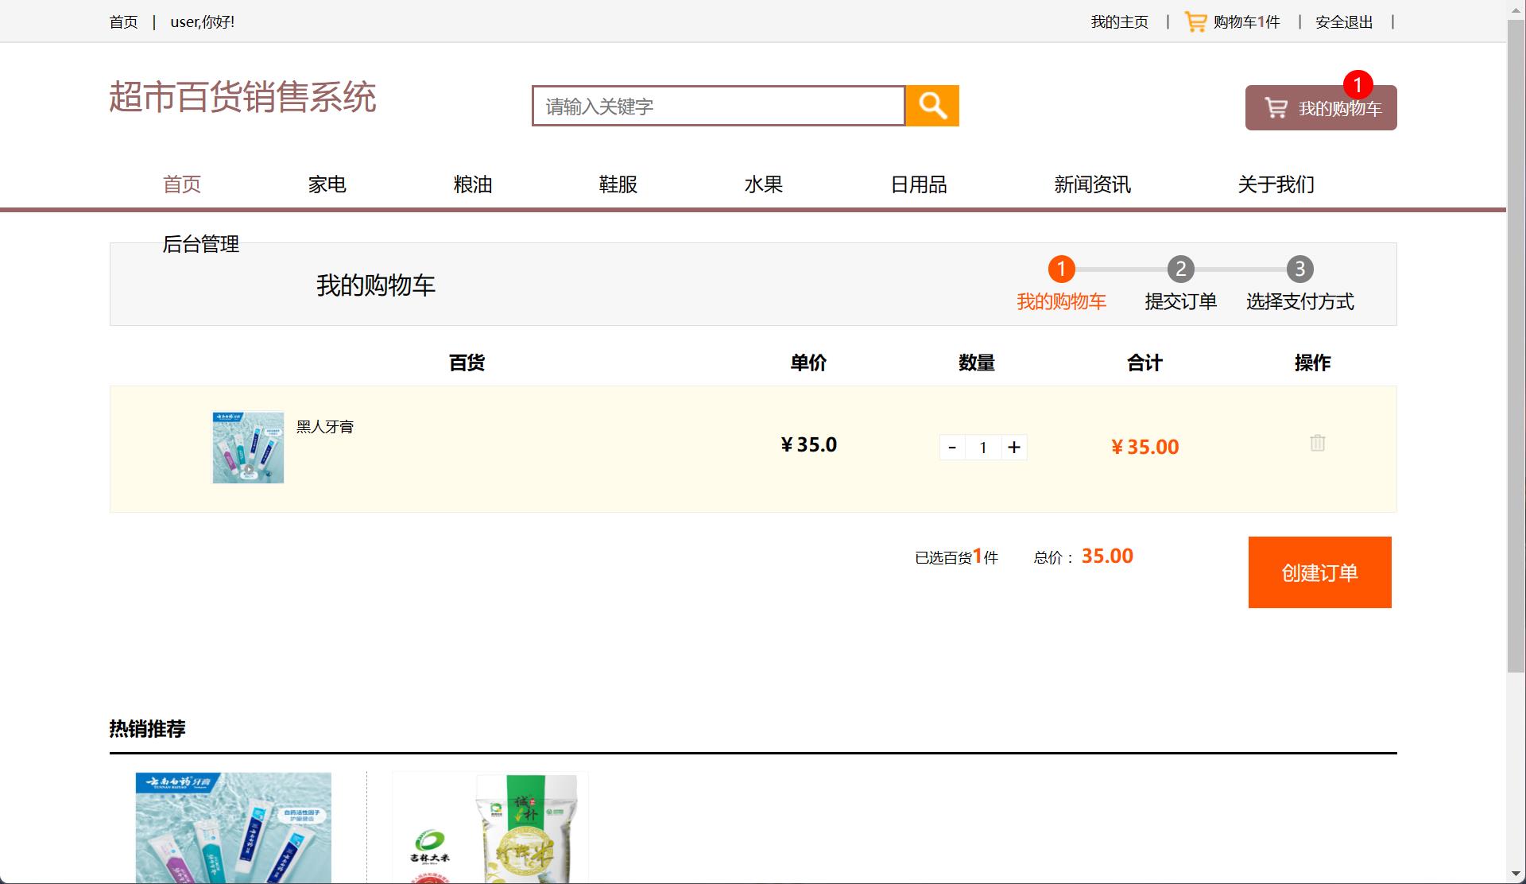Click the search magnifier icon
Screen dimensions: 1526x884
point(932,105)
